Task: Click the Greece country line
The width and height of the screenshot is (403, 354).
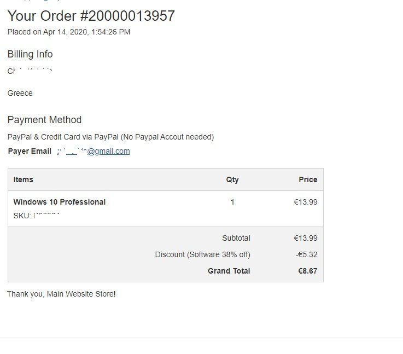Action: [20, 93]
